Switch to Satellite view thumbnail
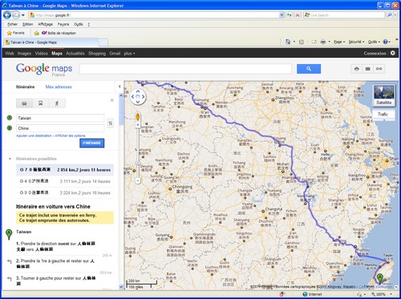This screenshot has width=401, height=299. pyautogui.click(x=384, y=95)
